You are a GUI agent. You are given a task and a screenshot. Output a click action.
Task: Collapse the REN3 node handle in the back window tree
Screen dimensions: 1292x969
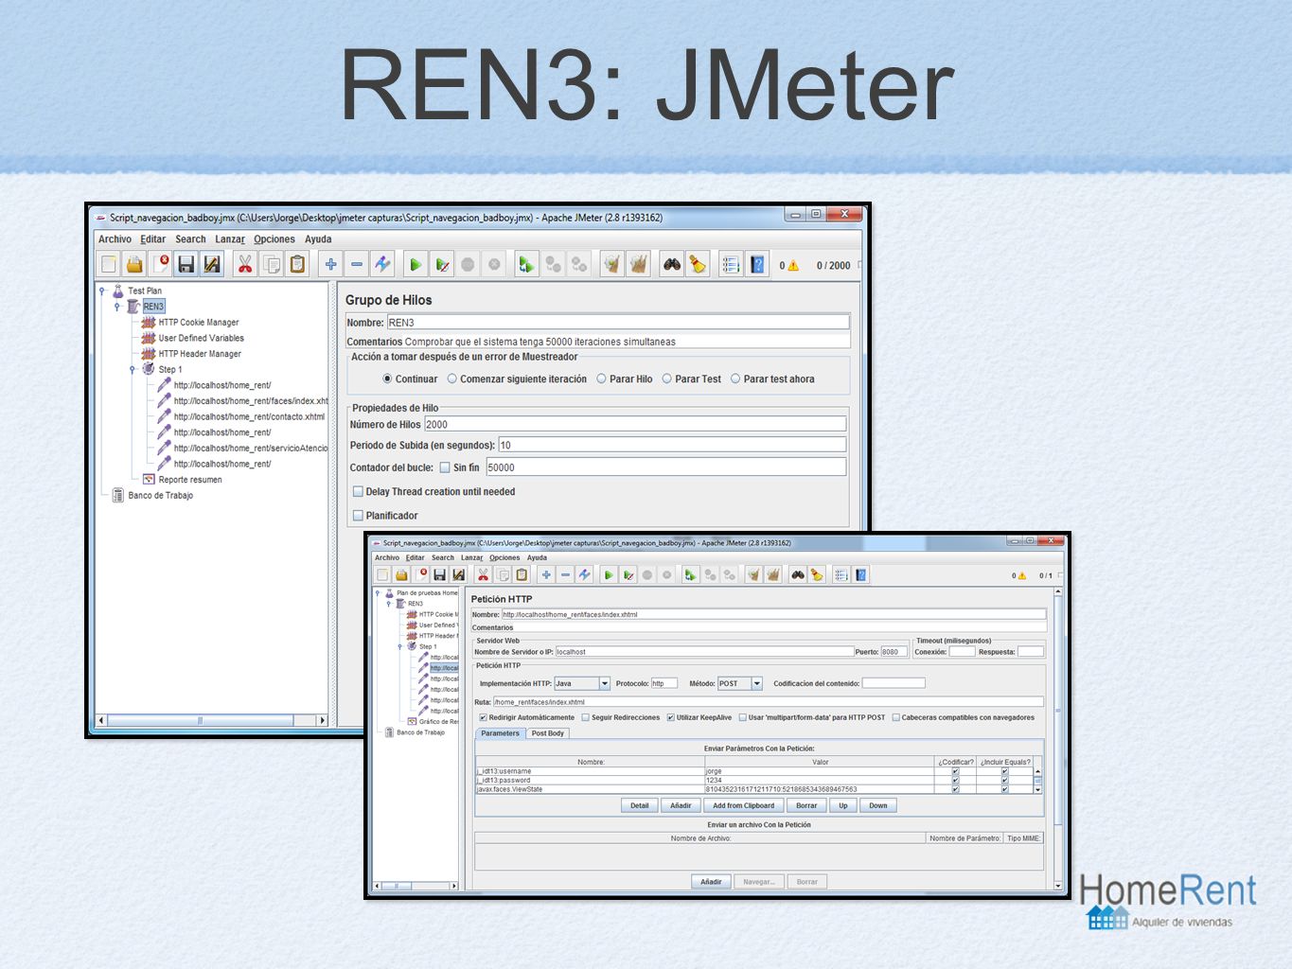(x=117, y=307)
